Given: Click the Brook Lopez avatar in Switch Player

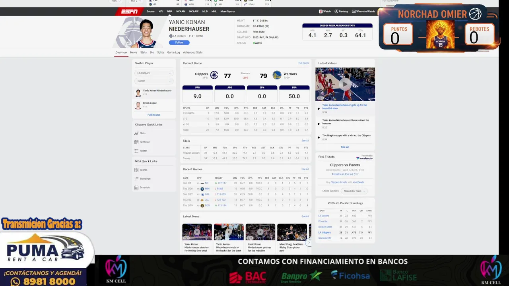Looking at the screenshot, I should tap(138, 105).
